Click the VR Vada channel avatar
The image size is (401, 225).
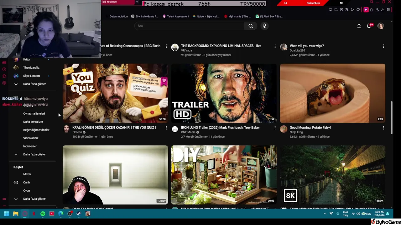click(175, 47)
